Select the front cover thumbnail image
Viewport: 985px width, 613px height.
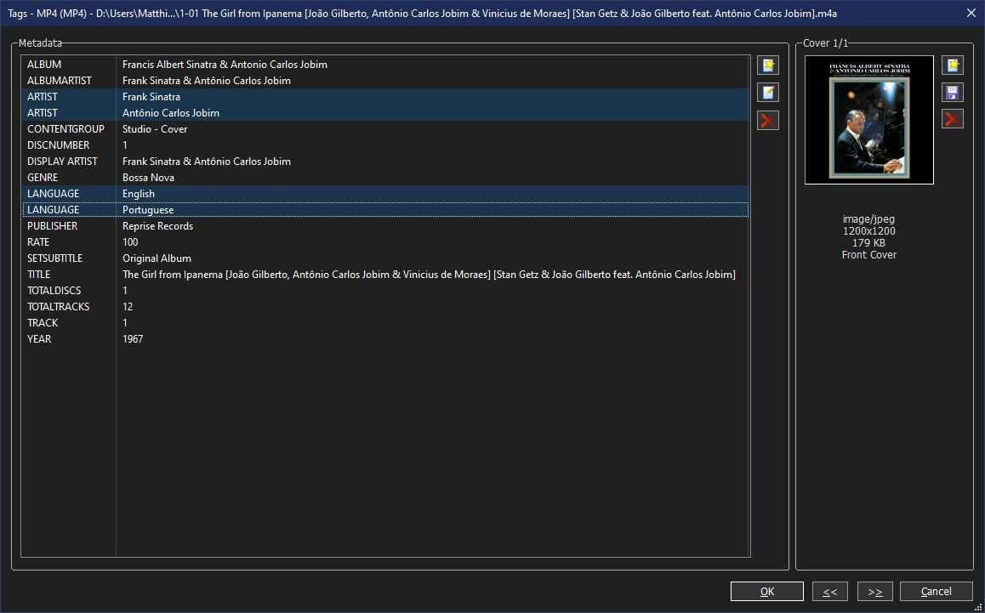(x=868, y=120)
